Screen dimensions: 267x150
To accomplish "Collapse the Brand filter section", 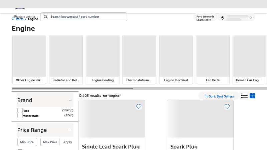I will [70, 100].
